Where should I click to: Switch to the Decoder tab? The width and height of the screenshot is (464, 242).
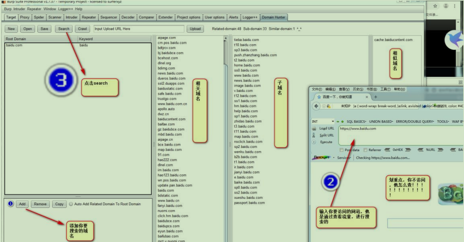click(128, 17)
